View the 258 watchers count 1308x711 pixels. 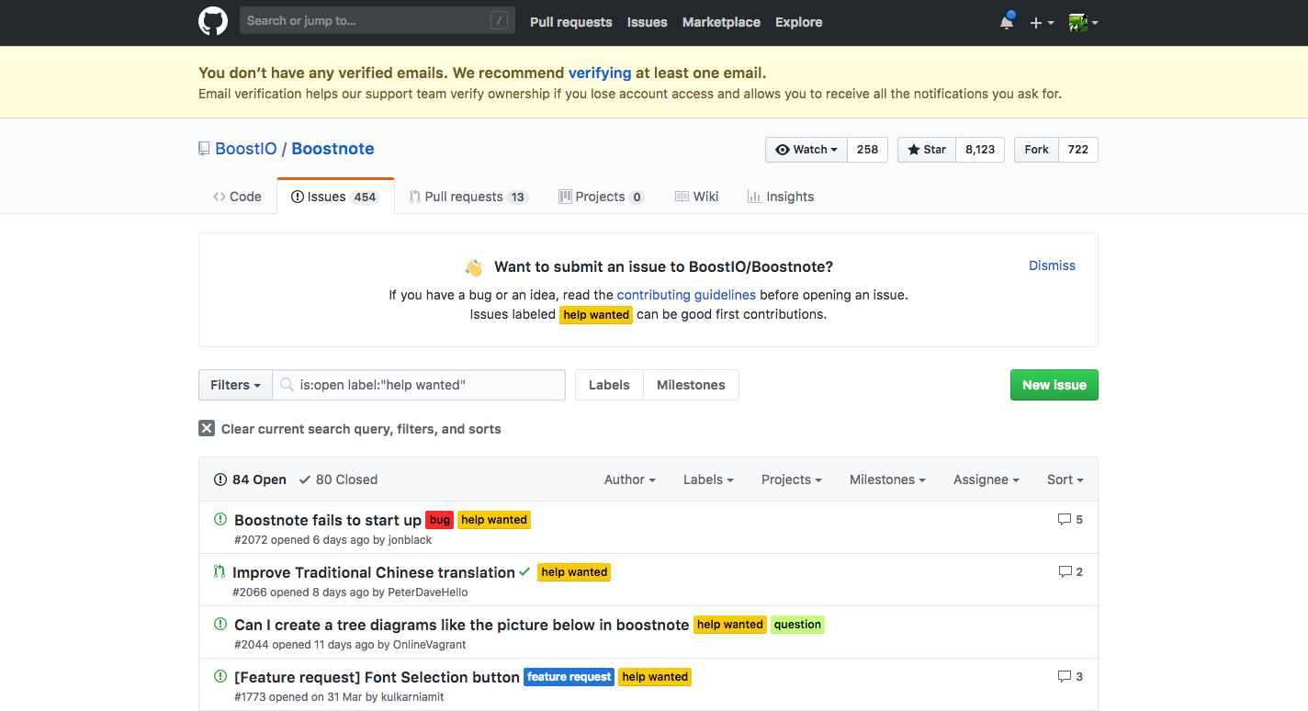(867, 150)
